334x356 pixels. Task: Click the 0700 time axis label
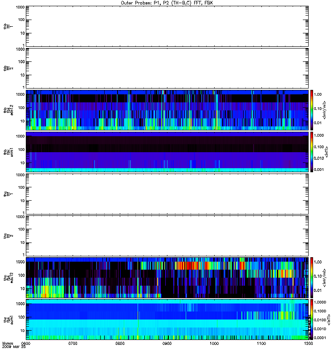pos(73,344)
